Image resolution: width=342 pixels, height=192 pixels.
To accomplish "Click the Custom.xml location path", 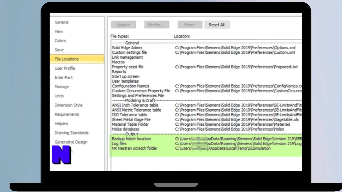I will pos(235,52).
